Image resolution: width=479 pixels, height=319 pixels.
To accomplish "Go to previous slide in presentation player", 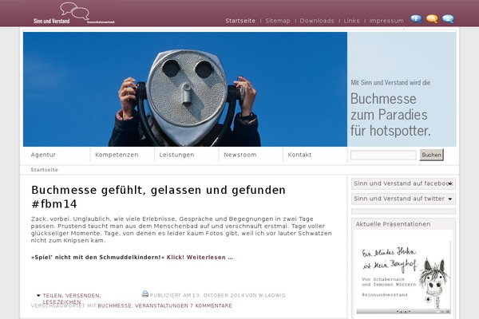I will click(402, 311).
